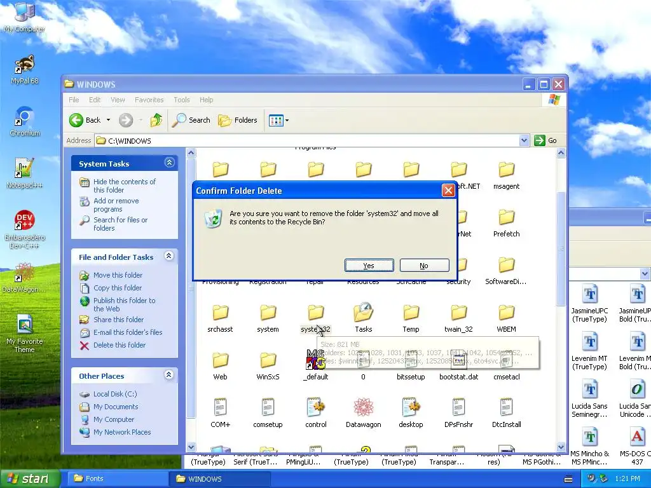Select the SoftwareDi... folder
The height and width of the screenshot is (488, 651).
point(507,271)
